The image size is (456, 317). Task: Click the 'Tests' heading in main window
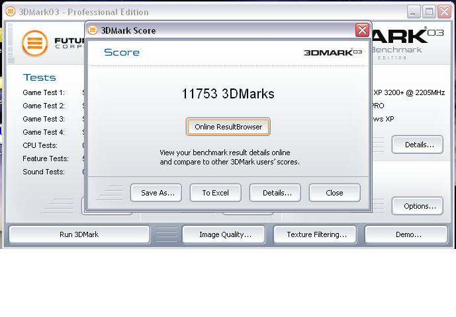pos(40,77)
